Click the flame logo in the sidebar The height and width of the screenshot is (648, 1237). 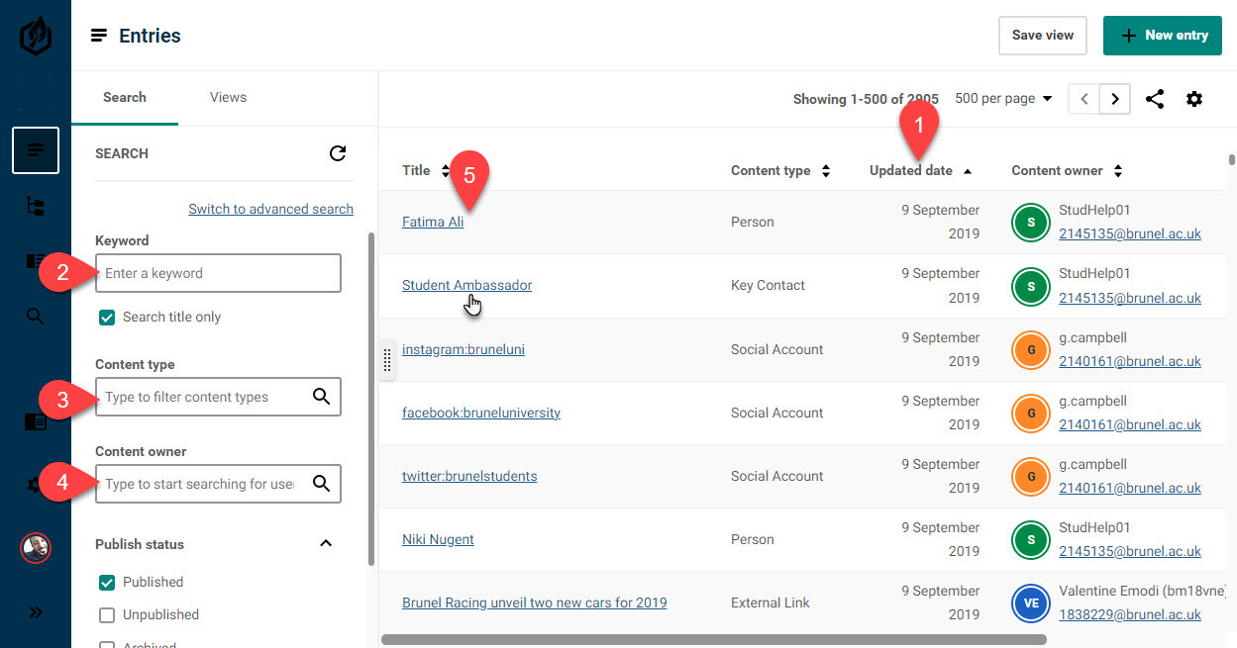pyautogui.click(x=36, y=37)
